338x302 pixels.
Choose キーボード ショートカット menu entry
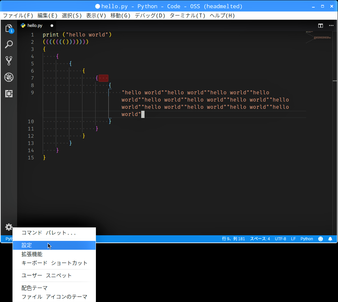[x=54, y=263]
